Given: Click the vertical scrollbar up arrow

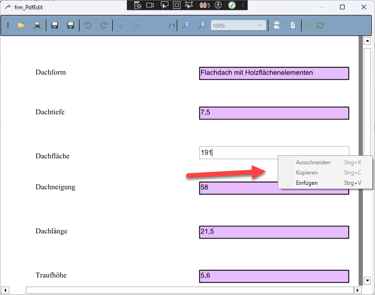Looking at the screenshot, I should click(368, 41).
